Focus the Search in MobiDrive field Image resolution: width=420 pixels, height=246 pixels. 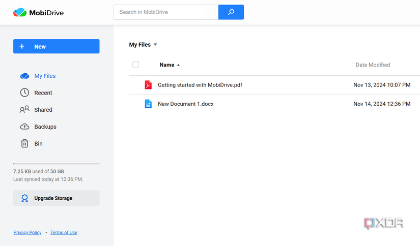click(x=166, y=12)
